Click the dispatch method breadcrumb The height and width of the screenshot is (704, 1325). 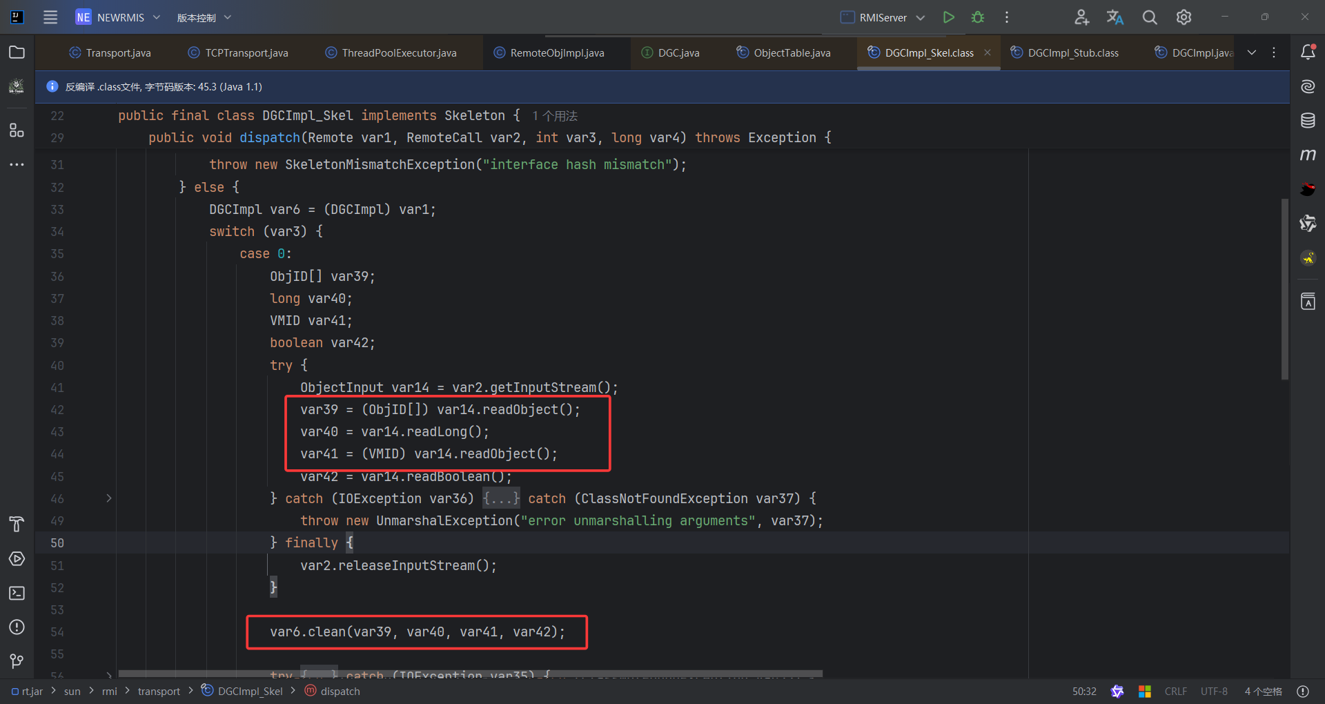click(x=333, y=691)
